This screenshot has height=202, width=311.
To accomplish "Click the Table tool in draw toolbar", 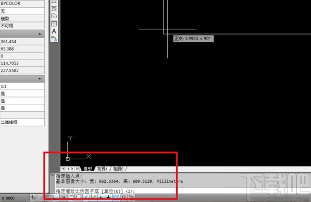I will [x=54, y=23].
